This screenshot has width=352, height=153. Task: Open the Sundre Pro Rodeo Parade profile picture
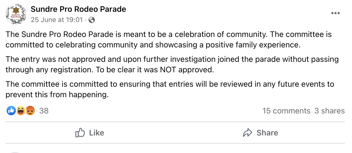pos(16,15)
